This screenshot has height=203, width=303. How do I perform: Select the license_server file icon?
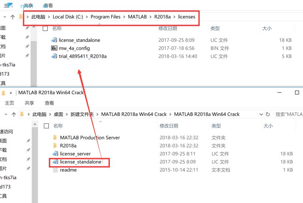click(x=55, y=153)
